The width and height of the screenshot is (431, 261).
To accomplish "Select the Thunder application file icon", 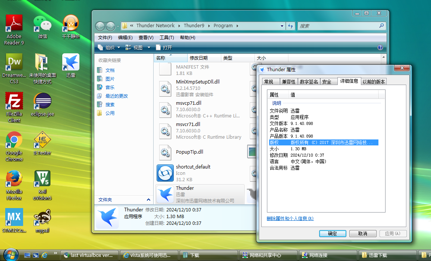I will pyautogui.click(x=165, y=194).
